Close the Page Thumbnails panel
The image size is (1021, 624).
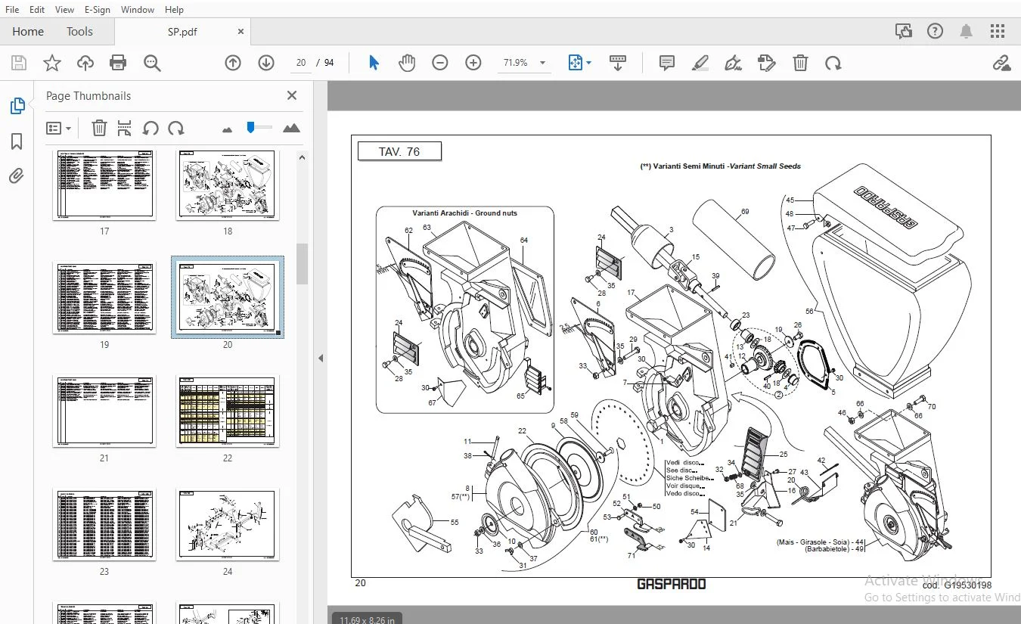pyautogui.click(x=292, y=95)
